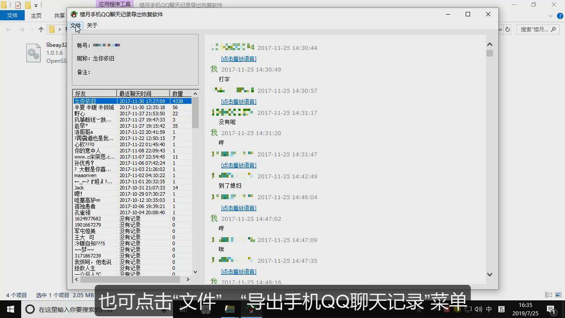The width and height of the screenshot is (565, 318).
Task: Go up one folder in Explorer
Action: tap(41, 30)
